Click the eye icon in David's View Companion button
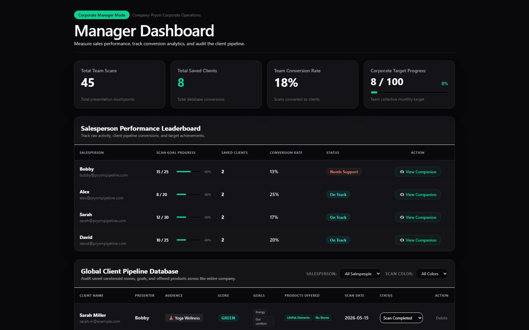The height and width of the screenshot is (330, 529). click(402, 240)
